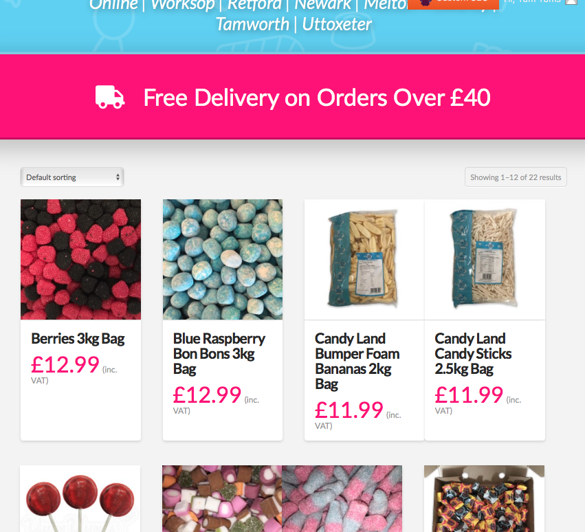Image resolution: width=585 pixels, height=532 pixels.
Task: Open Blue Raspberry Bon Bons image
Action: click(222, 259)
